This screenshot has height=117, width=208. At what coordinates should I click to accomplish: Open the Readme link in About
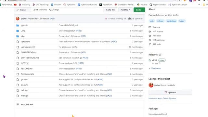[154, 27]
